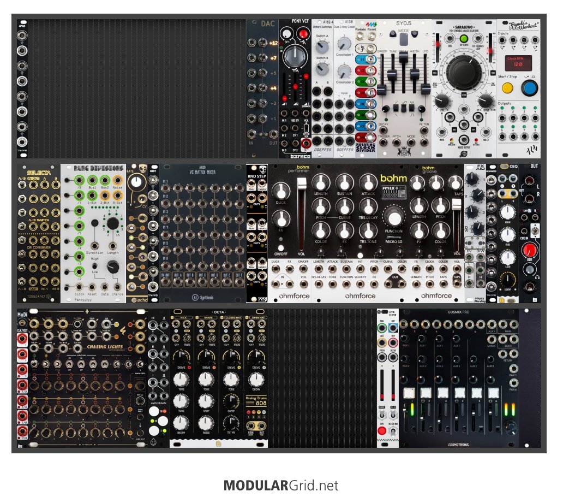Screen dimensions: 563x497
Task: Click the white knob at top-left of Pony VCF
Action: pyautogui.click(x=286, y=34)
